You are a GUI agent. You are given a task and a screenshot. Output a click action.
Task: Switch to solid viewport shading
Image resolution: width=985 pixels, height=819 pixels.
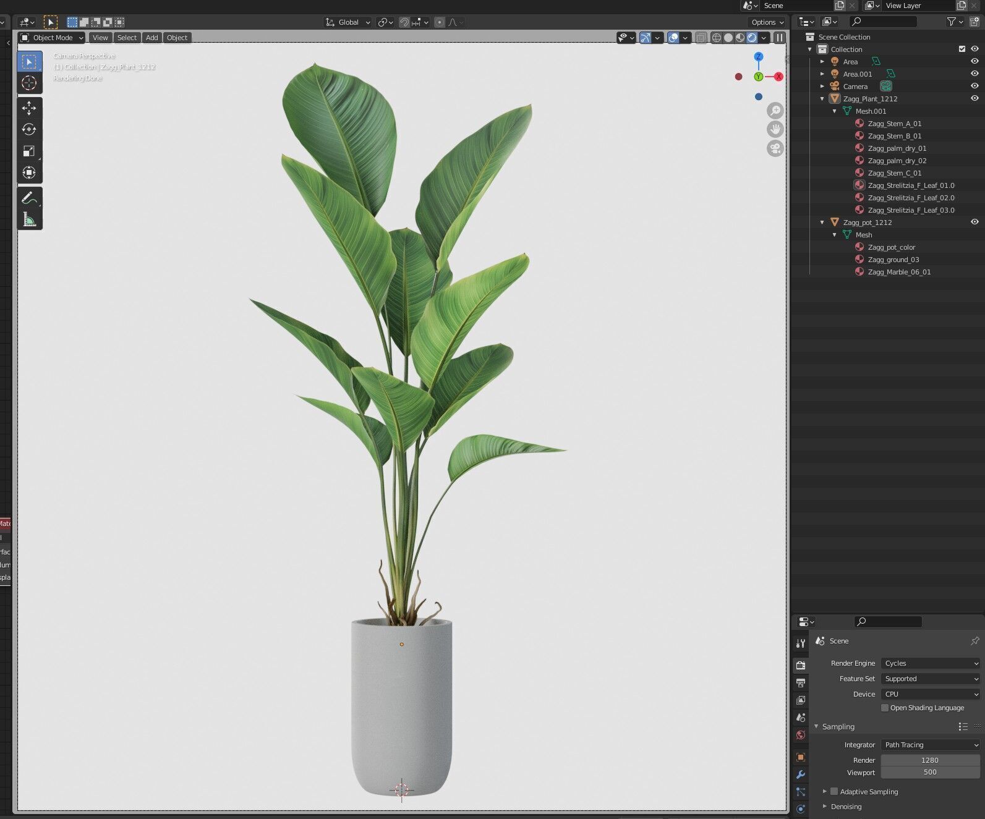click(x=728, y=38)
